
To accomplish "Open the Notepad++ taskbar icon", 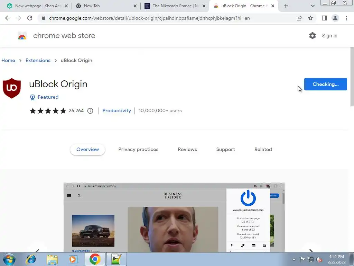I will click(117, 259).
